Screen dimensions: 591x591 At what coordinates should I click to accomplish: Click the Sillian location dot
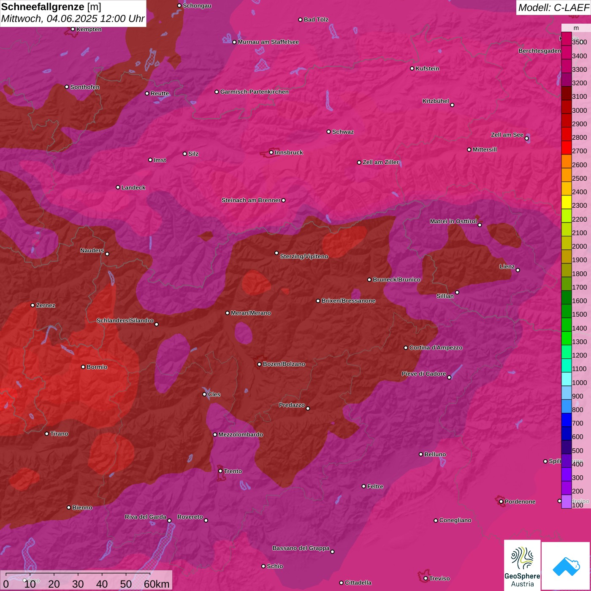457,292
